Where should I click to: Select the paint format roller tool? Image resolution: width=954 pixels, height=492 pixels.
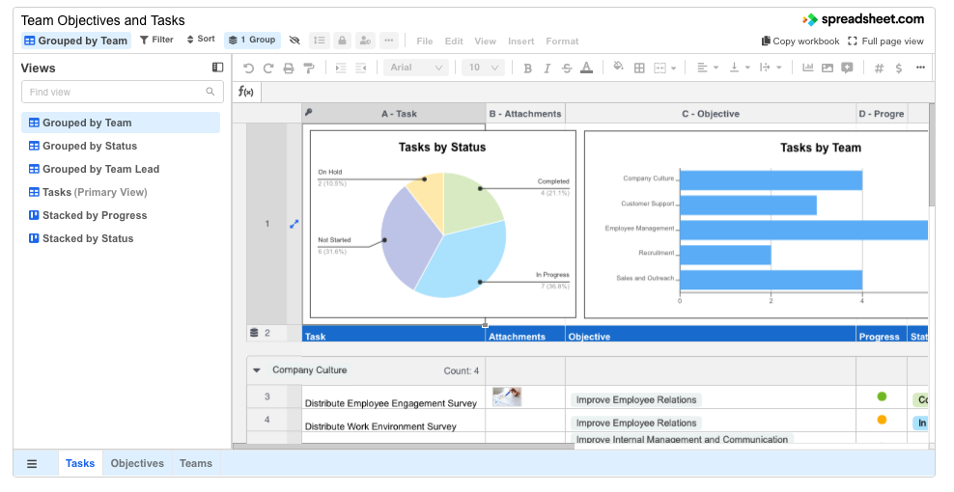pyautogui.click(x=308, y=68)
